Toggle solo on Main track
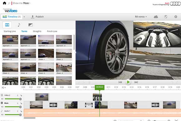 (x=17, y=103)
